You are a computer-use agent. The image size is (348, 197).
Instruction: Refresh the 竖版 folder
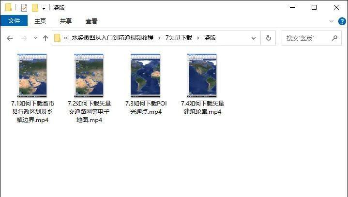tap(268, 38)
